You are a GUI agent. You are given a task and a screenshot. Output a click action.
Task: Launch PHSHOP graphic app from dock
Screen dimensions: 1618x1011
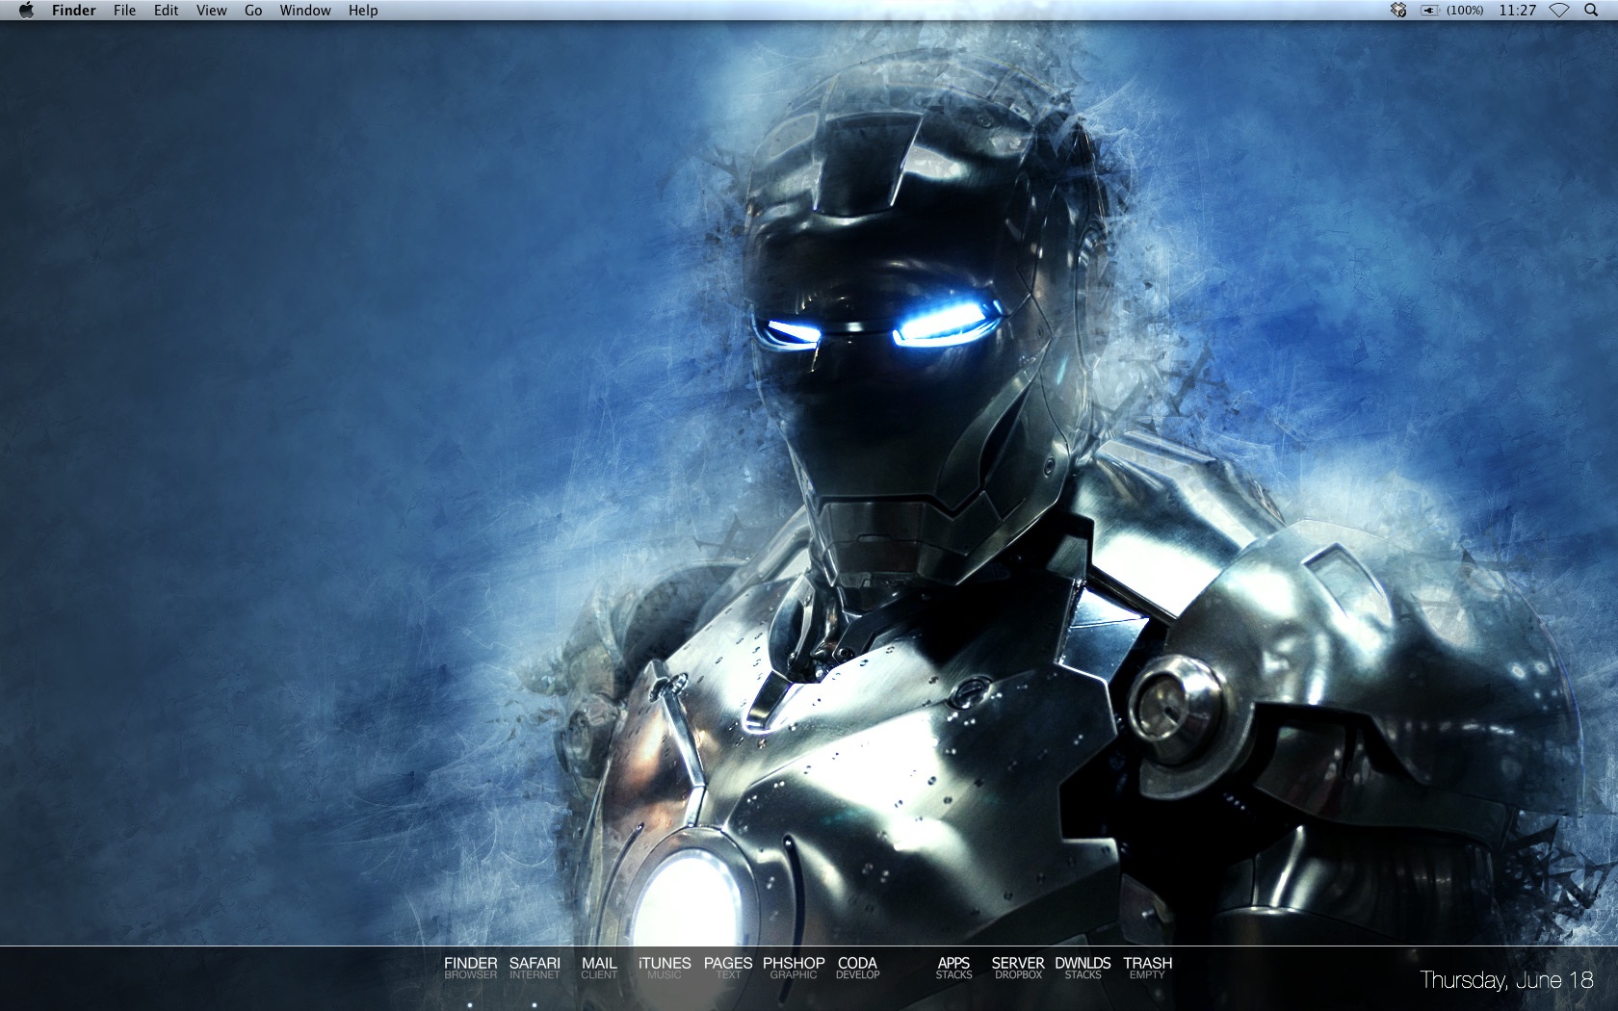pos(794,968)
